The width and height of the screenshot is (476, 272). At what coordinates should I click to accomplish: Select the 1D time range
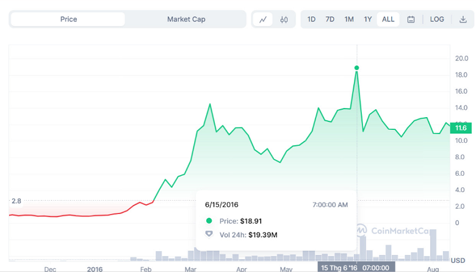[x=311, y=20]
